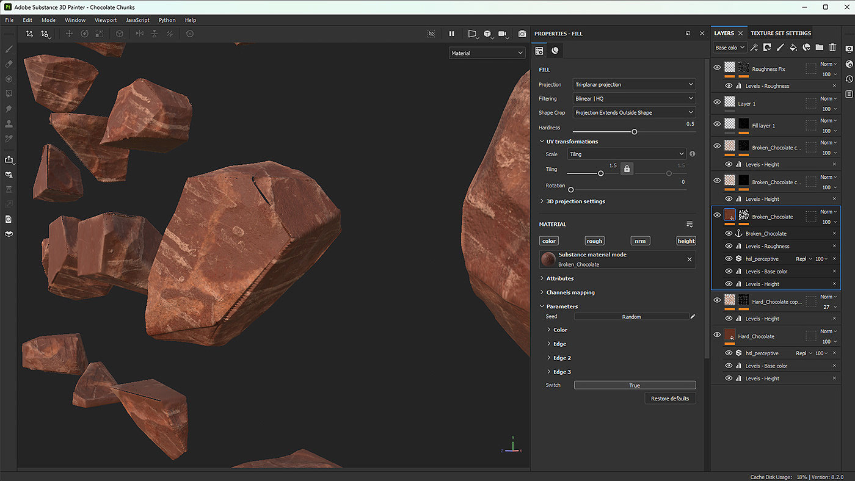Image resolution: width=855 pixels, height=481 pixels.
Task: Open the Viewport menu
Action: pos(106,20)
